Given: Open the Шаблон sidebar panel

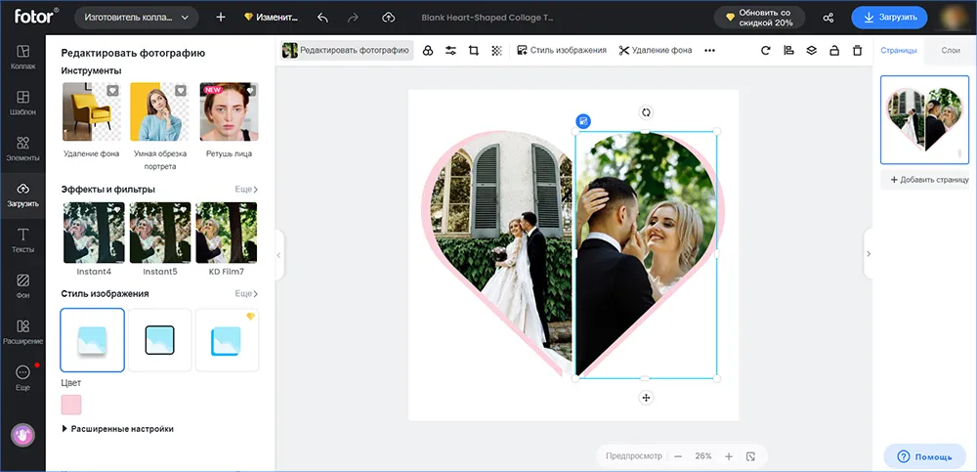Looking at the screenshot, I should click(x=23, y=103).
